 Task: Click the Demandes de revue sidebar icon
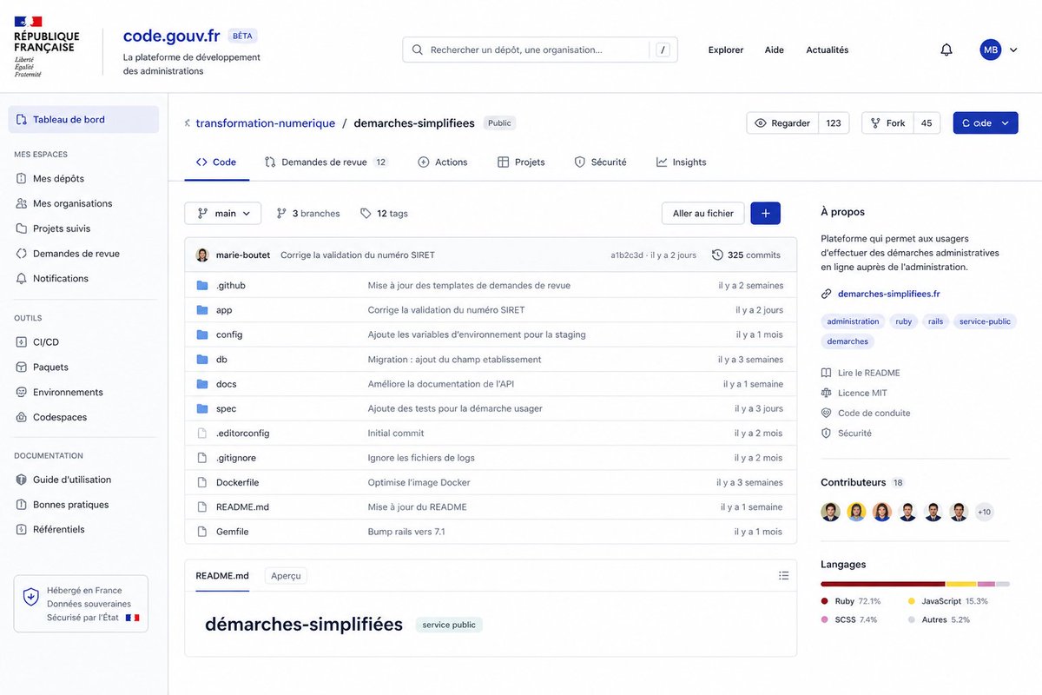tap(22, 254)
